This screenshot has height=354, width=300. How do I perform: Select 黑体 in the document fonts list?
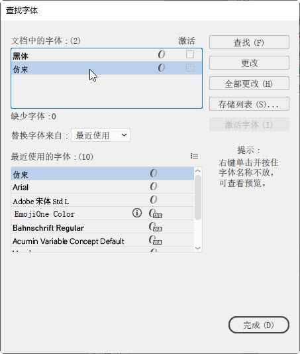coord(107,55)
